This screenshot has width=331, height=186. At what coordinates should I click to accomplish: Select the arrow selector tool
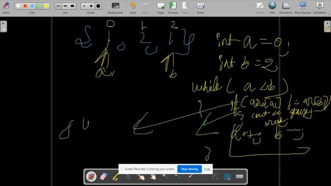pyautogui.click(x=128, y=177)
